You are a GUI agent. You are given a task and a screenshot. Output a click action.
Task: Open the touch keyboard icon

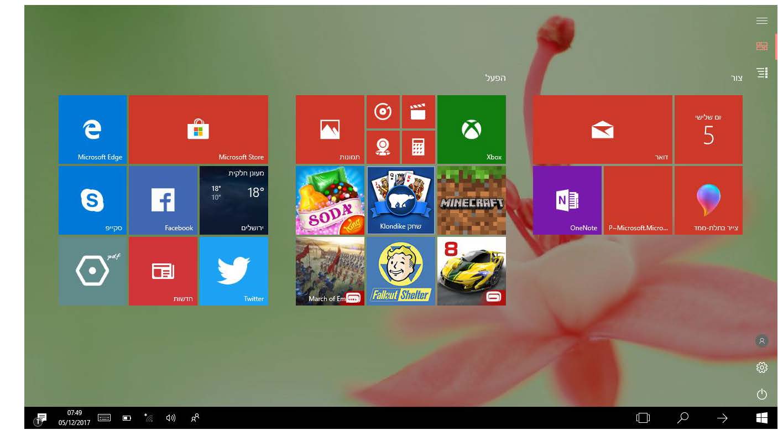click(x=104, y=418)
